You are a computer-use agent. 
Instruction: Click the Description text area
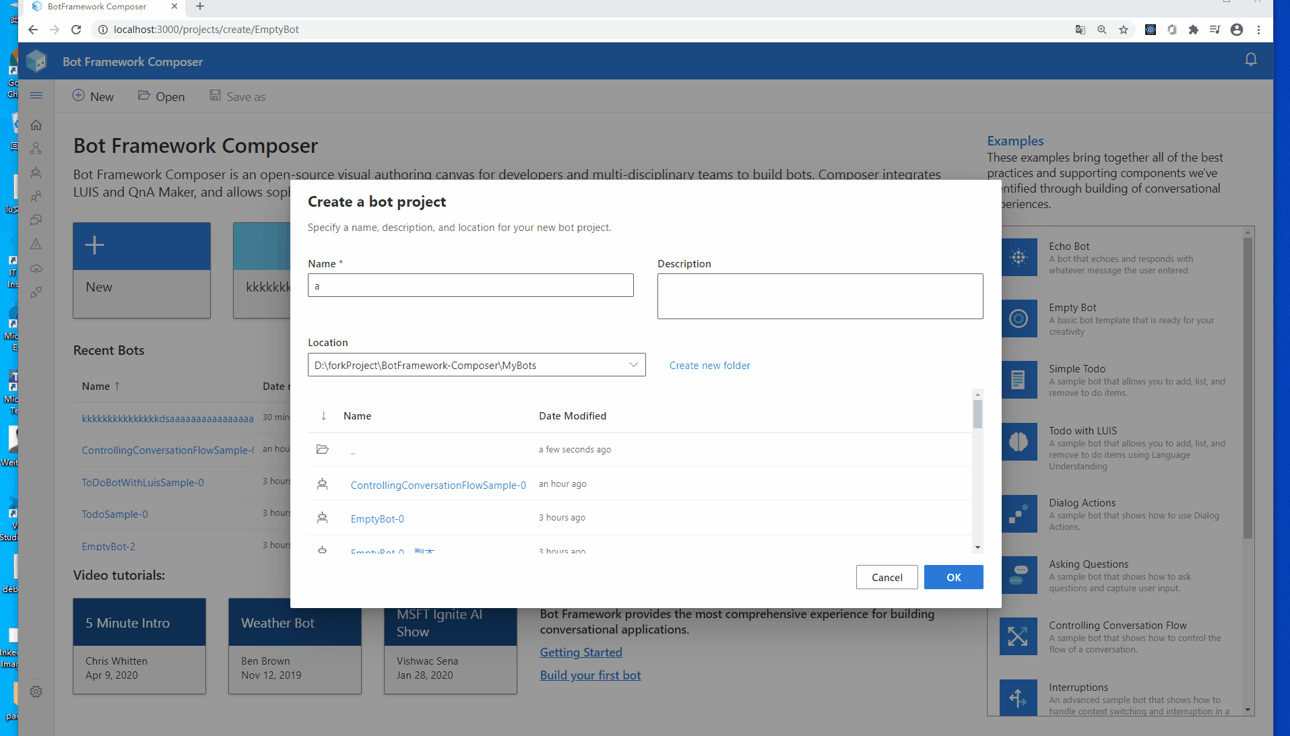pos(820,296)
